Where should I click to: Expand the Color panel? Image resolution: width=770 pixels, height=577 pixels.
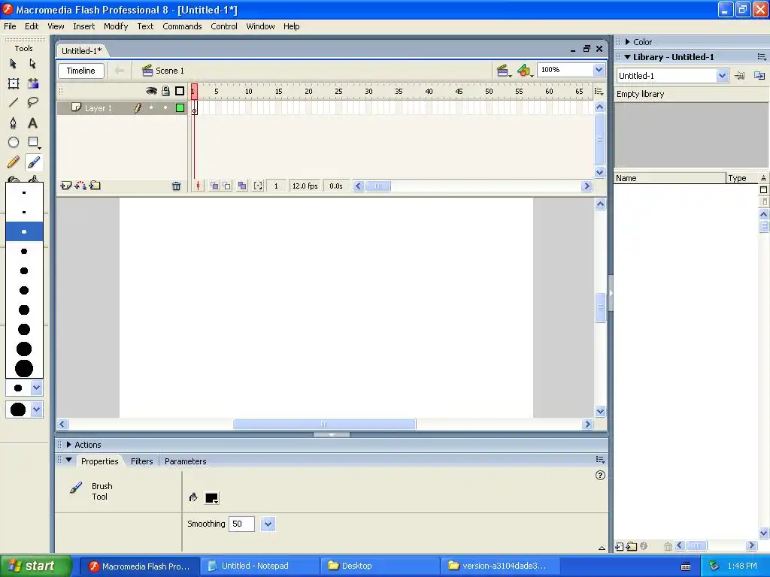627,42
